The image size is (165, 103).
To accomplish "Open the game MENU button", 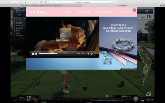I will pyautogui.click(x=19, y=15).
